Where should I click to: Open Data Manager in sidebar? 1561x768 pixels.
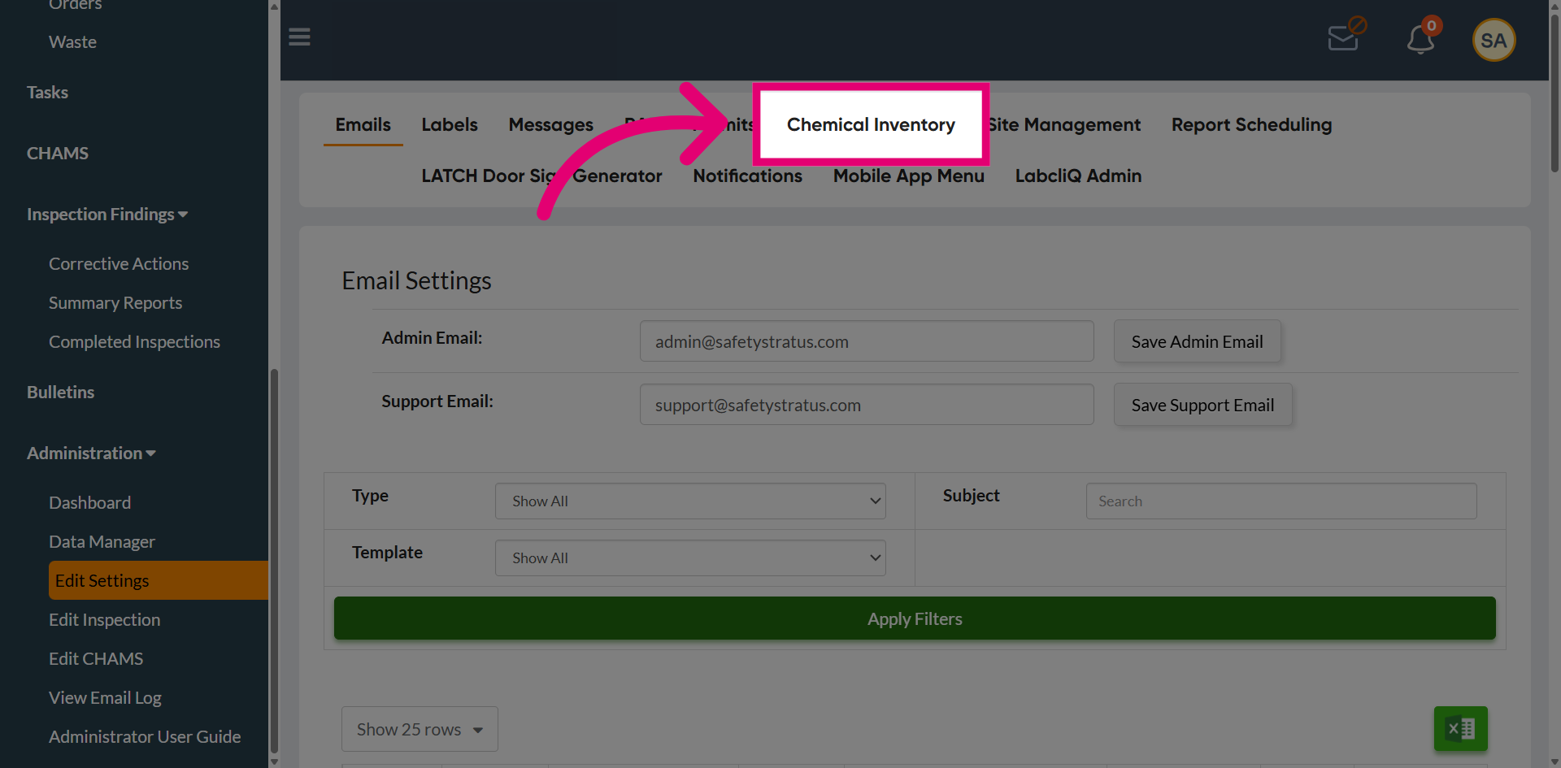102,542
